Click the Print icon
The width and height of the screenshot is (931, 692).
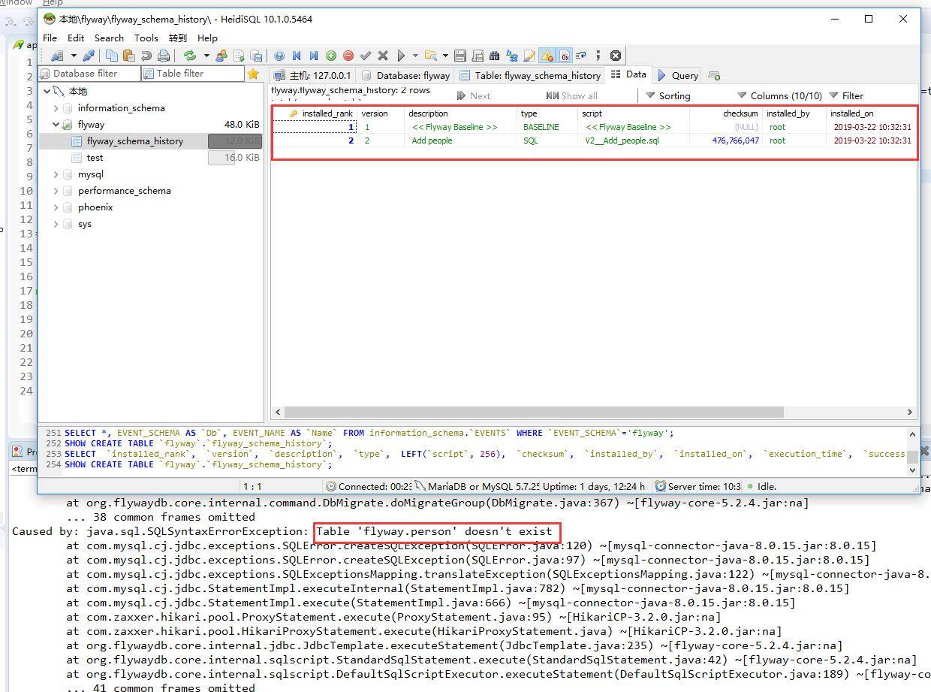pyautogui.click(x=163, y=56)
